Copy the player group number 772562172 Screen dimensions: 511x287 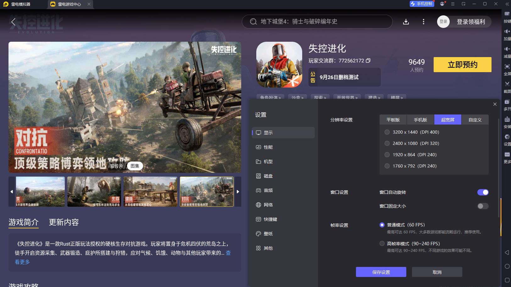[368, 61]
